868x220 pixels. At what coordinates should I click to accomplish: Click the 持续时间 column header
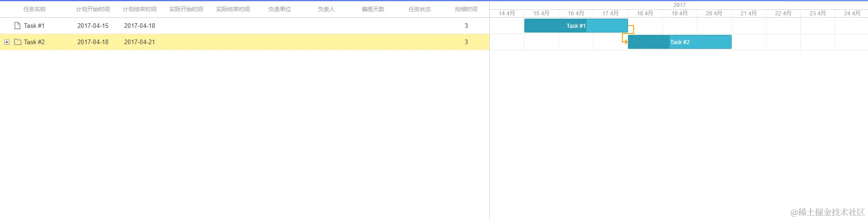point(466,9)
